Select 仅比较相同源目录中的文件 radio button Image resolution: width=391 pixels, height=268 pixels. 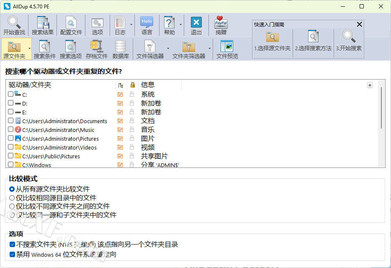click(12, 198)
